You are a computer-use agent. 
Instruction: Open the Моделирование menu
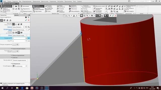(27, 1)
